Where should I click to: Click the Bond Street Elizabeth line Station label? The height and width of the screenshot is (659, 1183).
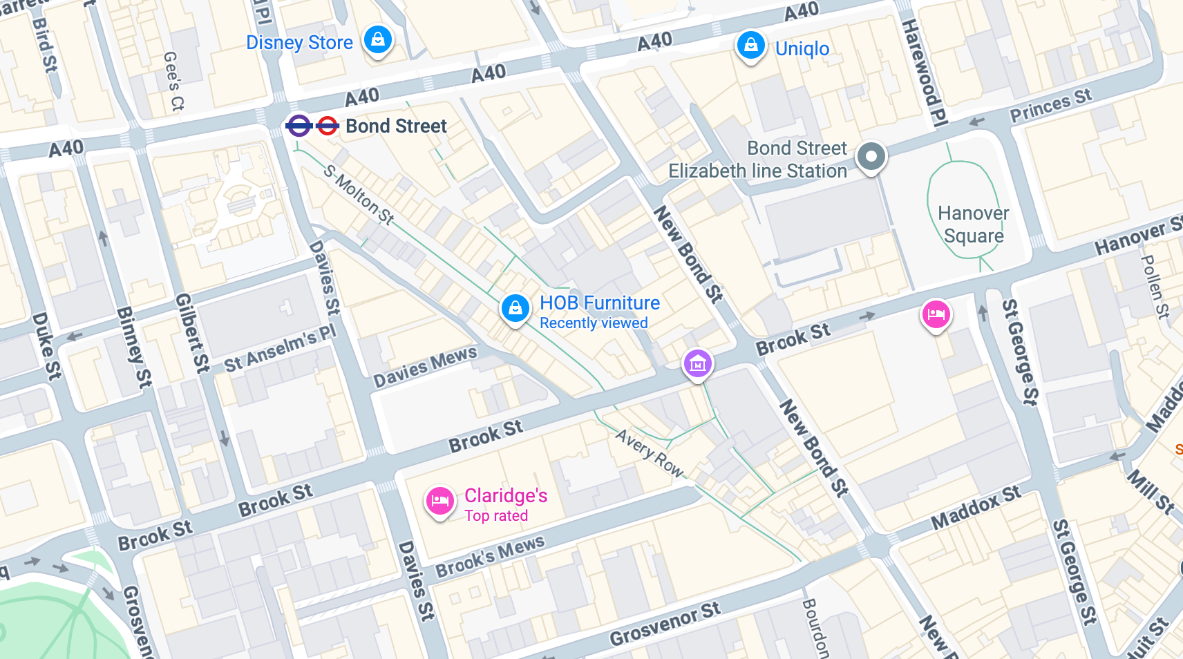pos(757,160)
